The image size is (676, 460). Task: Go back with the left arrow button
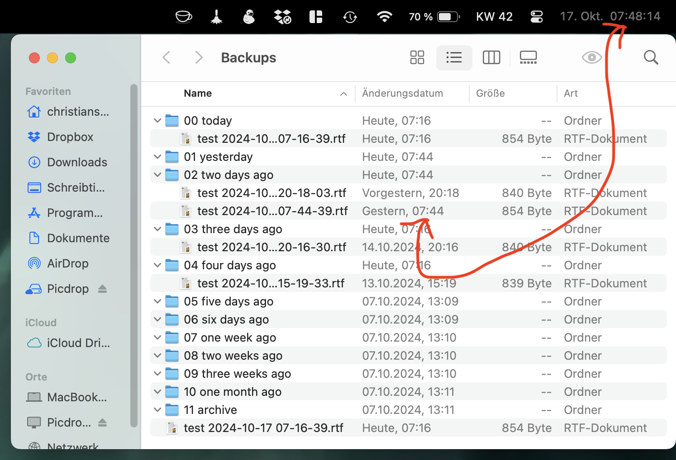coord(167,57)
